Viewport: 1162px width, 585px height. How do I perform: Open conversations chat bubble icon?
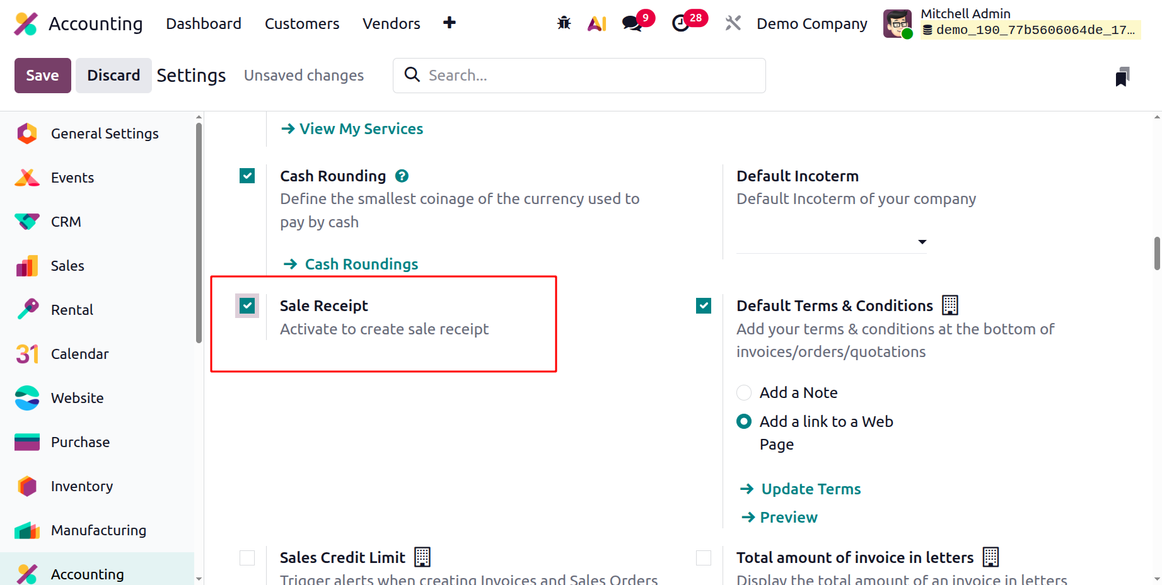coord(632,23)
